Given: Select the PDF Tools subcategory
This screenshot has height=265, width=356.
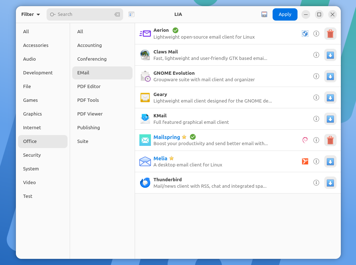Looking at the screenshot, I should click(x=102, y=100).
